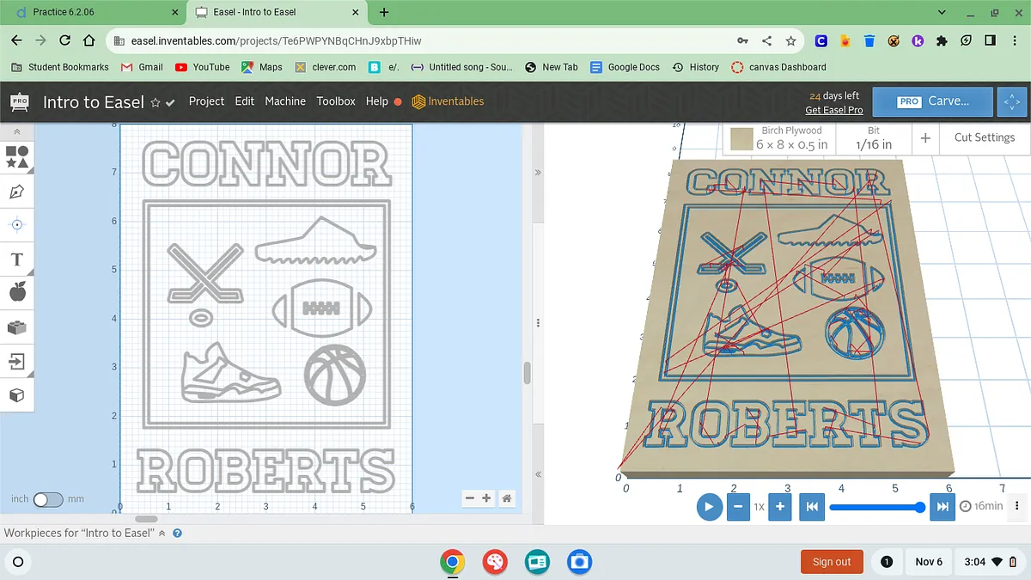Screen dimensions: 1031x580
Task: Open the Shapes tool in left sidebar
Action: point(17,156)
